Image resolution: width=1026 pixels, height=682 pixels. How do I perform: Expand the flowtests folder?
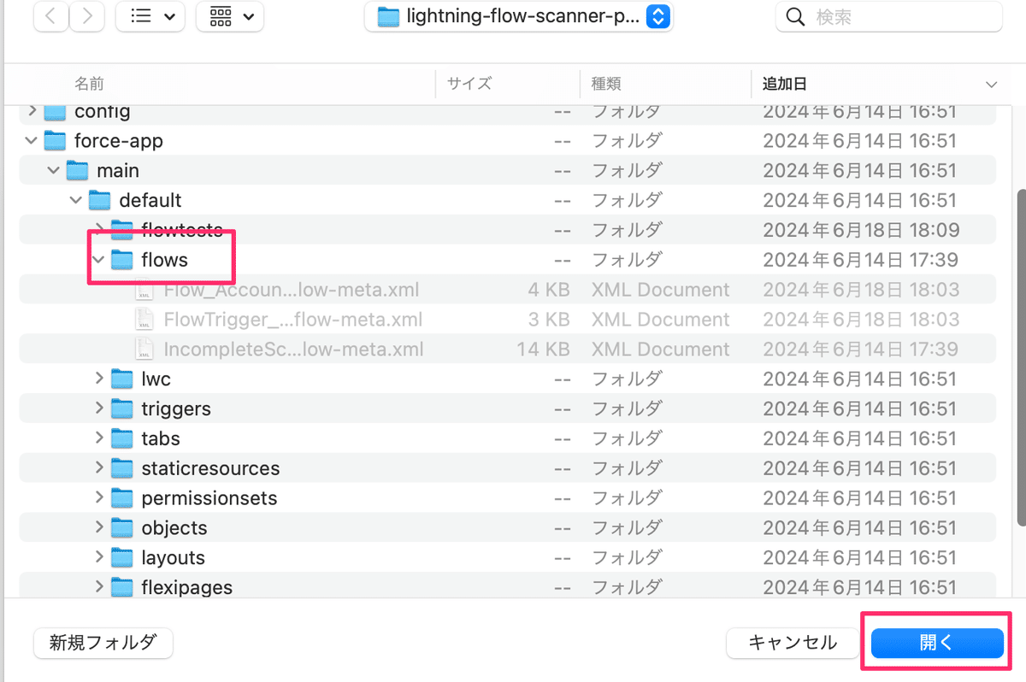[x=98, y=229]
